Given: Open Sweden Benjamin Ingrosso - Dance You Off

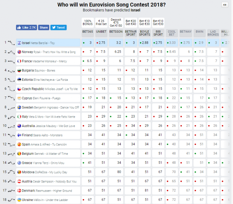Looking at the screenshot, I should 48,107.
